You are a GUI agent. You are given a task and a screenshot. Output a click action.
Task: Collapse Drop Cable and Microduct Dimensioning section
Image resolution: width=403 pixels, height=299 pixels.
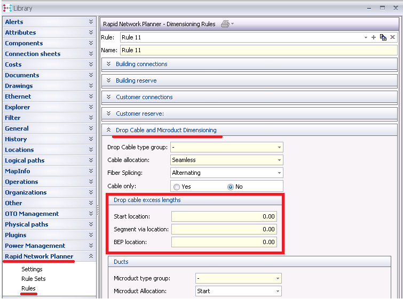point(108,130)
